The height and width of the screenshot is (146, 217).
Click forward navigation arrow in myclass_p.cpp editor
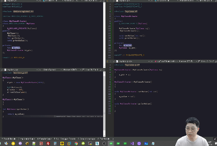(110, 61)
